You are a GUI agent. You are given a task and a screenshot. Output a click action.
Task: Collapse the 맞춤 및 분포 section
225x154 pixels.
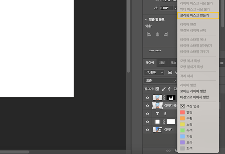[146, 19]
